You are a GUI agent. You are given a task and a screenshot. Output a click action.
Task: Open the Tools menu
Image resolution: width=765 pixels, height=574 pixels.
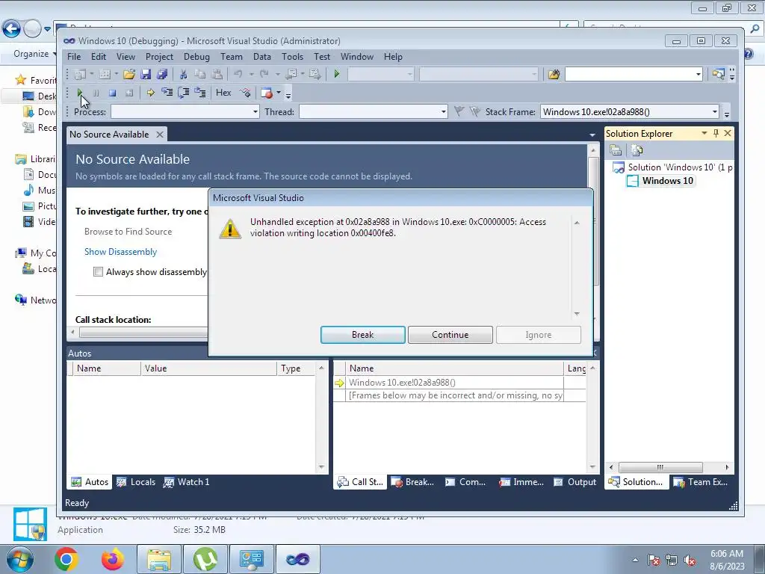click(292, 57)
